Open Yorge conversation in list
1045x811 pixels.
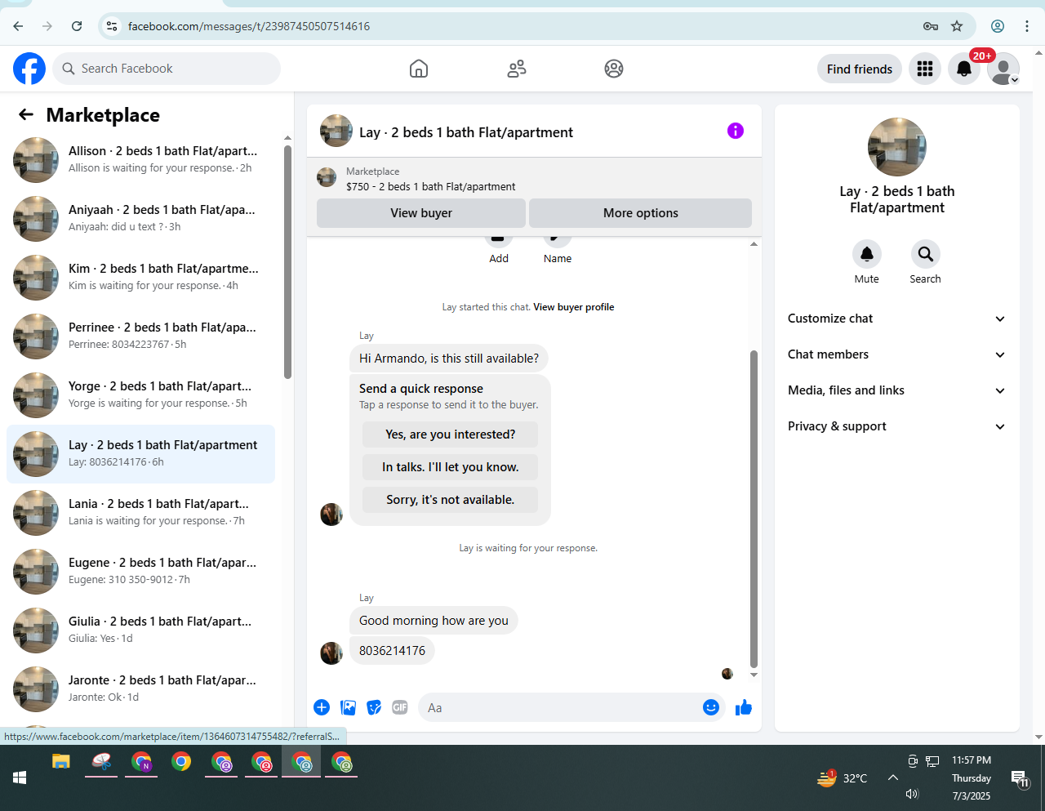[140, 394]
